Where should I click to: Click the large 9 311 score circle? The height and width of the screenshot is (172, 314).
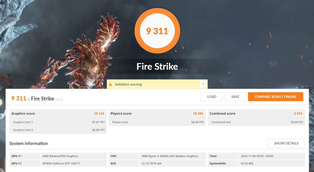157,31
